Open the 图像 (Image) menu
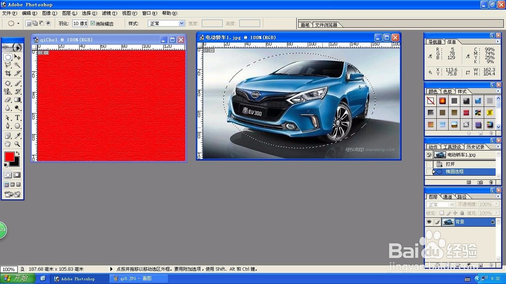 pos(50,13)
